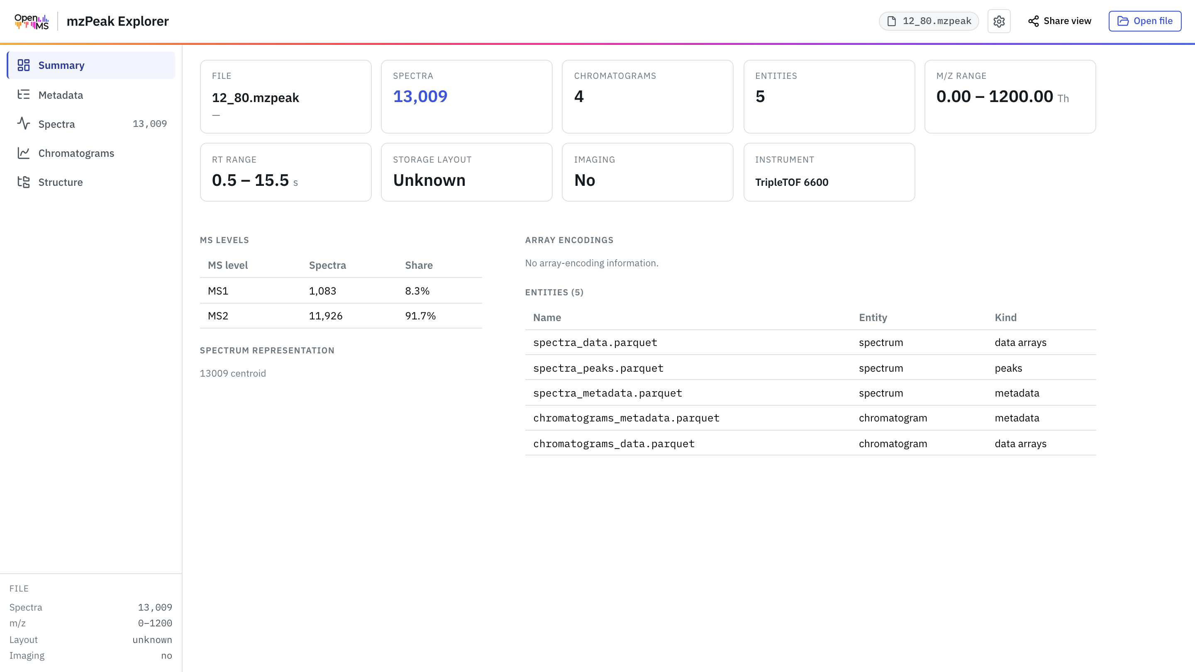Click the 13,009 spectra count link
The width and height of the screenshot is (1195, 672).
[x=420, y=97]
